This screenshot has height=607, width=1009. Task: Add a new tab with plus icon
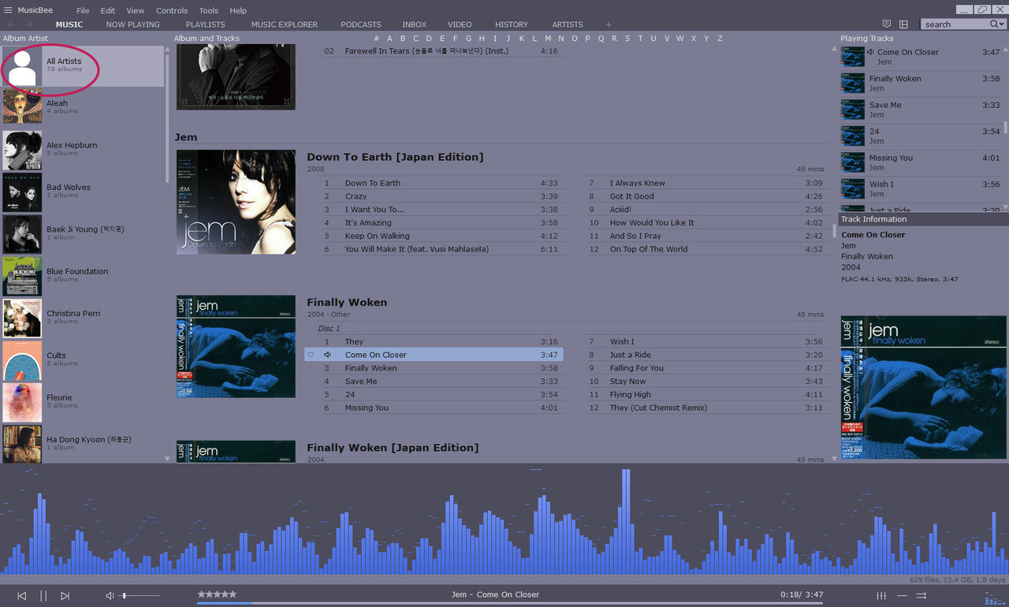click(x=609, y=24)
